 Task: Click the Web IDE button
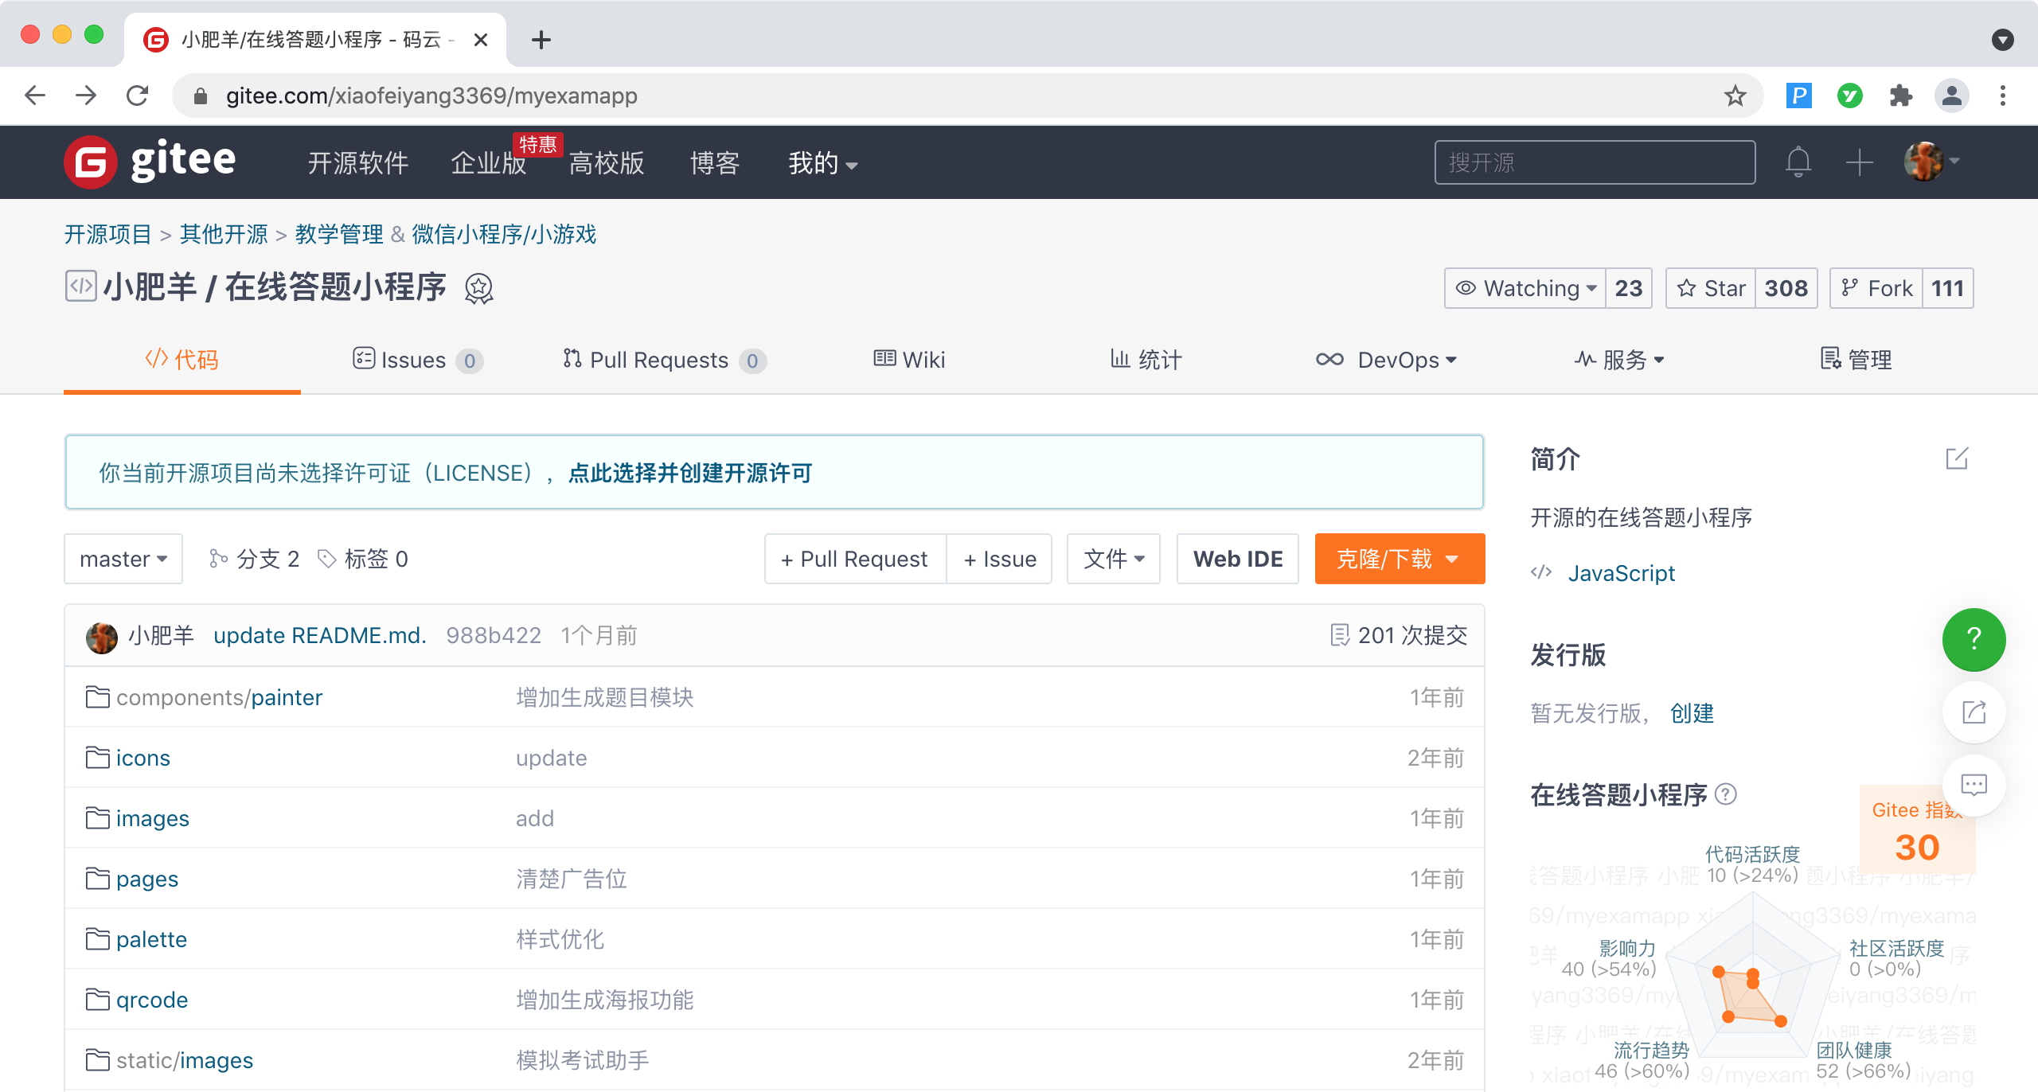click(x=1237, y=559)
